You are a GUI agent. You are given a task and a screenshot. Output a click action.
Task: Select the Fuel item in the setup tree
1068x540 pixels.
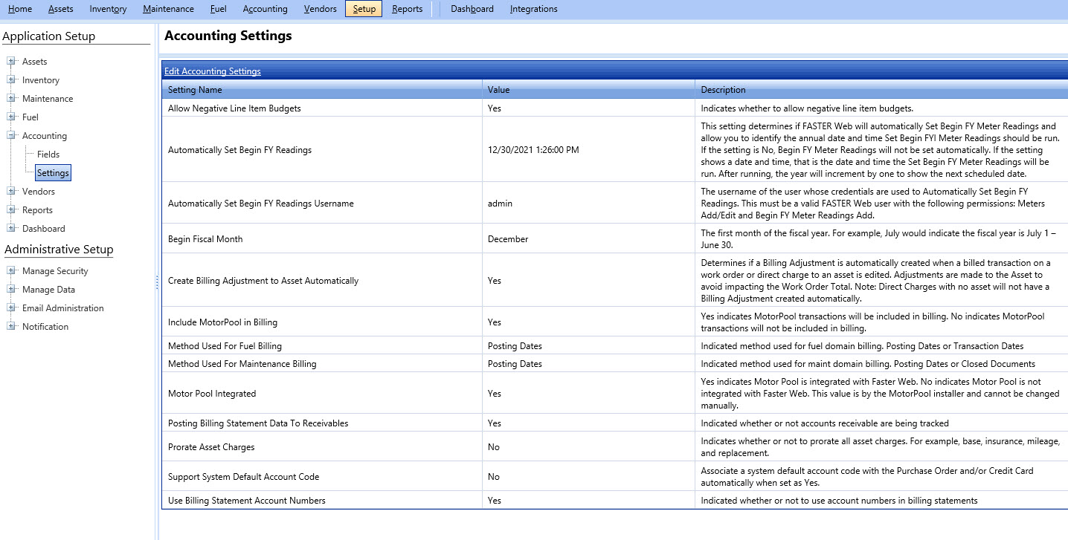[30, 117]
